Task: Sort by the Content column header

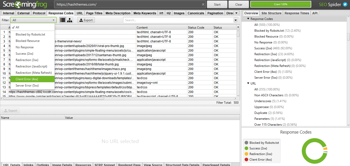Action: [162, 27]
